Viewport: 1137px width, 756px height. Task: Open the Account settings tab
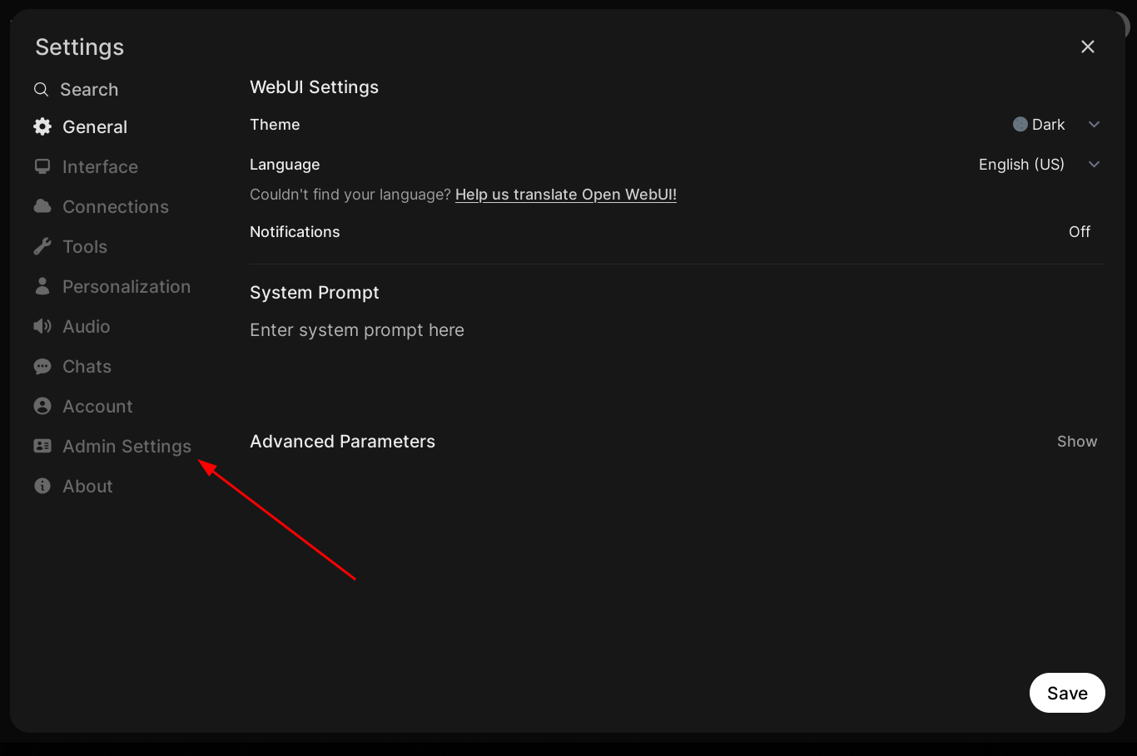[x=97, y=406]
